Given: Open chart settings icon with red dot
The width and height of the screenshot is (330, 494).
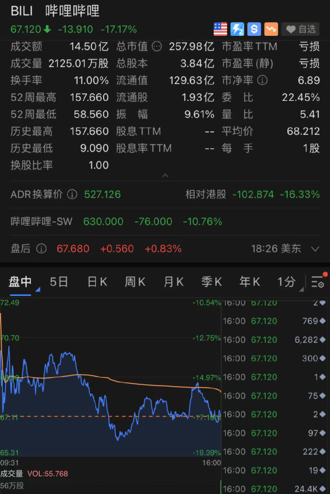Looking at the screenshot, I should click(x=317, y=282).
